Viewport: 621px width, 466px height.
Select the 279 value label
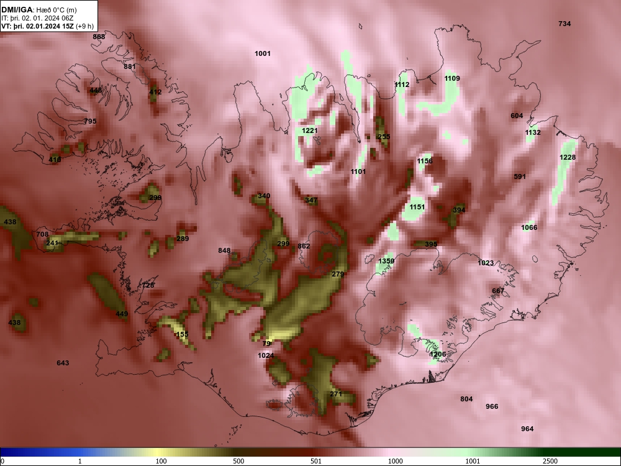338,274
